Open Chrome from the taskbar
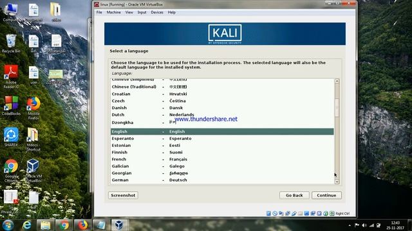This screenshot has width=412, height=231. 64,225
